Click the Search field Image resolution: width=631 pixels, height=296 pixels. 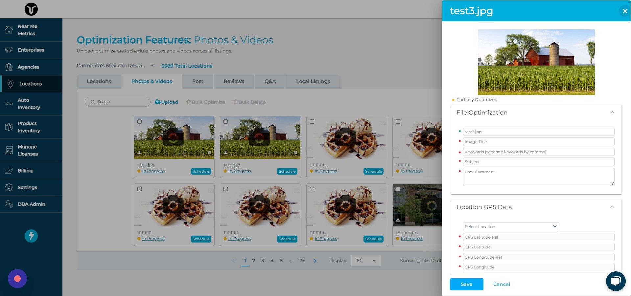118,102
